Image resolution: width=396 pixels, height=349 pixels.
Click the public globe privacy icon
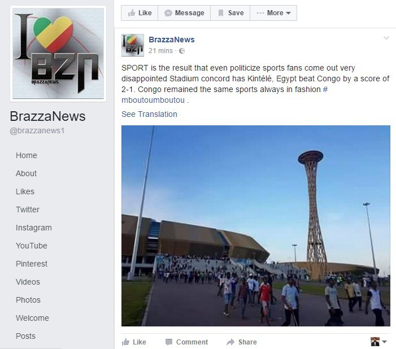[182, 51]
